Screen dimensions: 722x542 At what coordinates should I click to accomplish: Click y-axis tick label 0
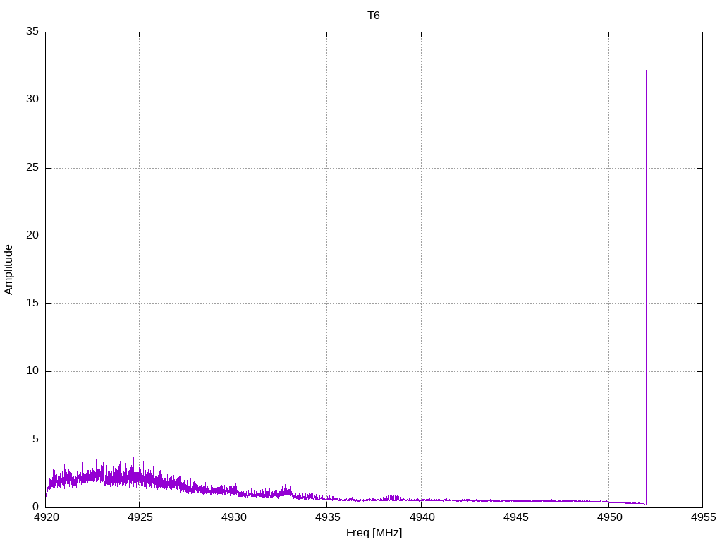pyautogui.click(x=36, y=507)
